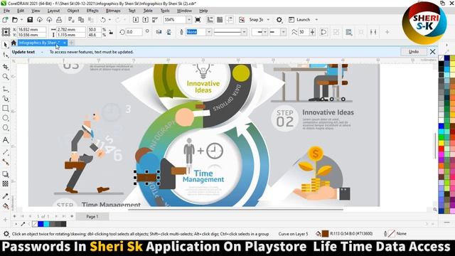Open the Layout menu
The image size is (455, 256).
(x=53, y=11)
